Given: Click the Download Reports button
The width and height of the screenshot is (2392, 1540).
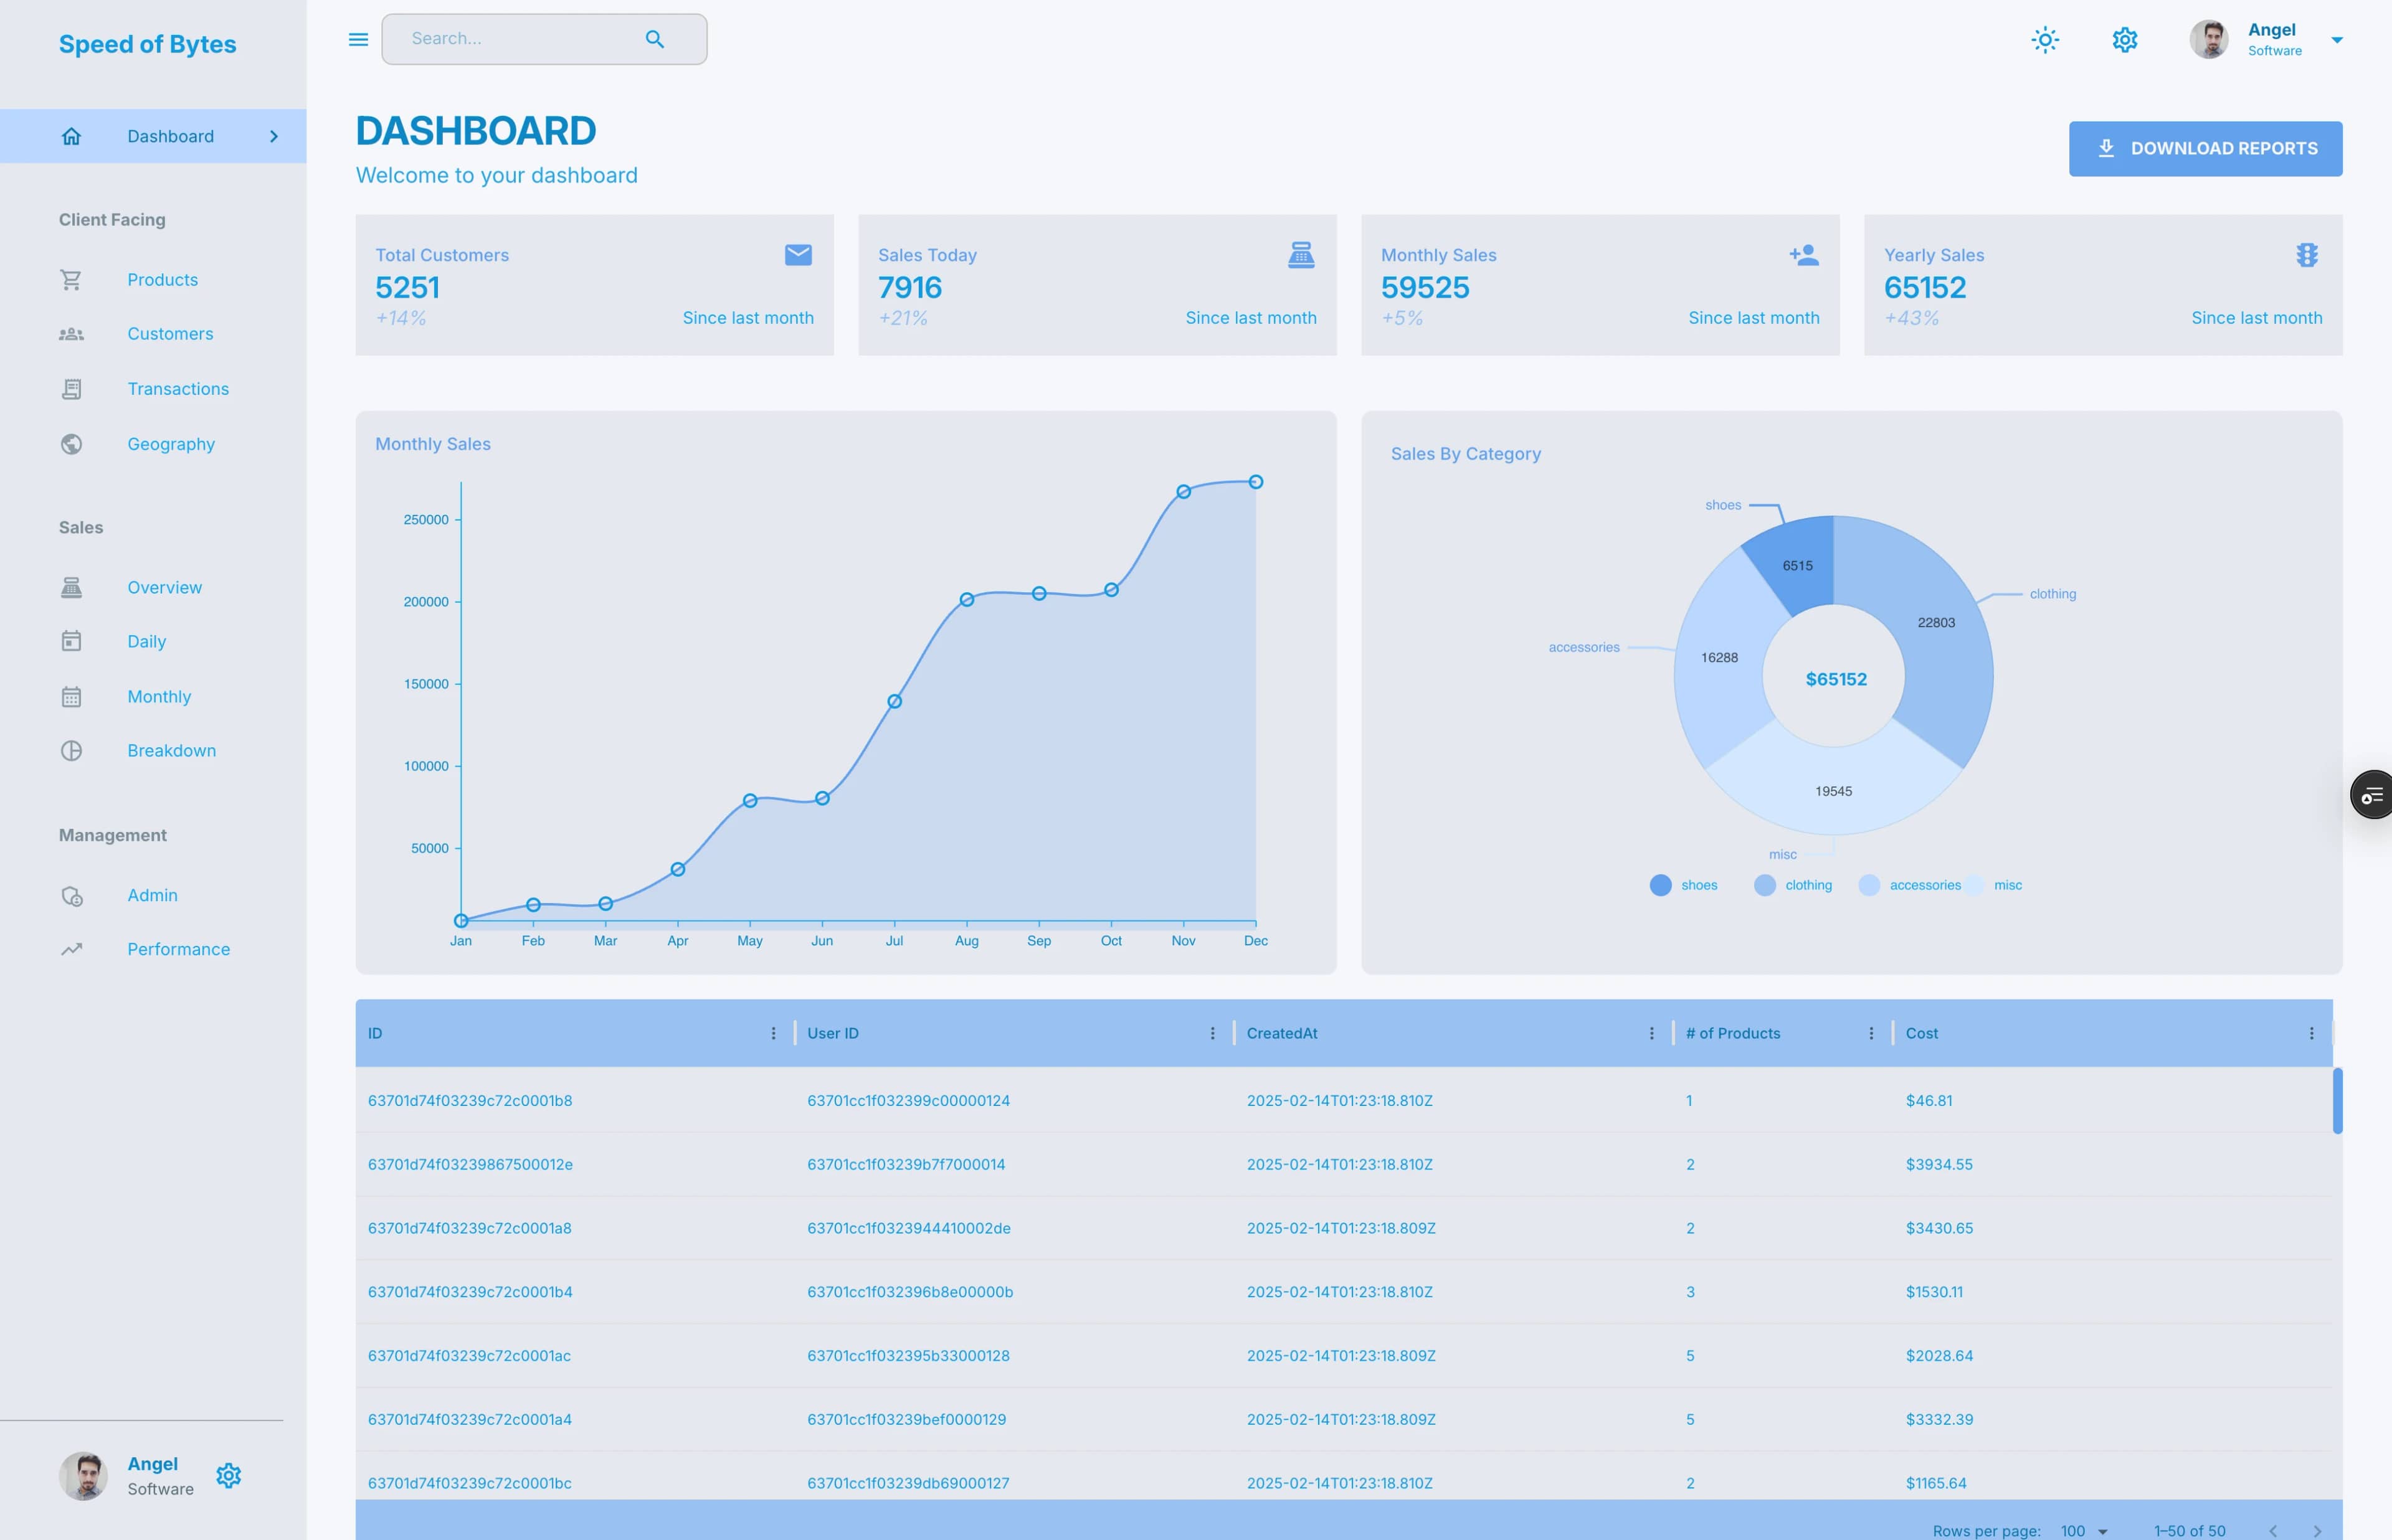Looking at the screenshot, I should click(x=2205, y=149).
